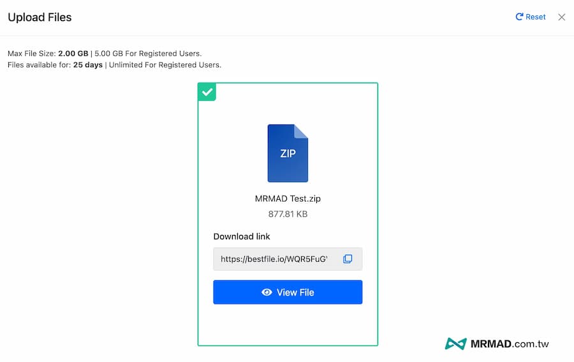Click the MRMAD logo emblem
The height and width of the screenshot is (362, 574).
(x=455, y=344)
